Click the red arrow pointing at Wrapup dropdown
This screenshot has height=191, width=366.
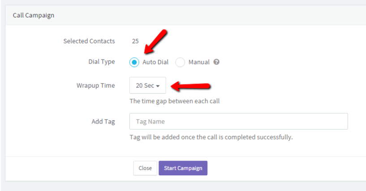coord(191,86)
